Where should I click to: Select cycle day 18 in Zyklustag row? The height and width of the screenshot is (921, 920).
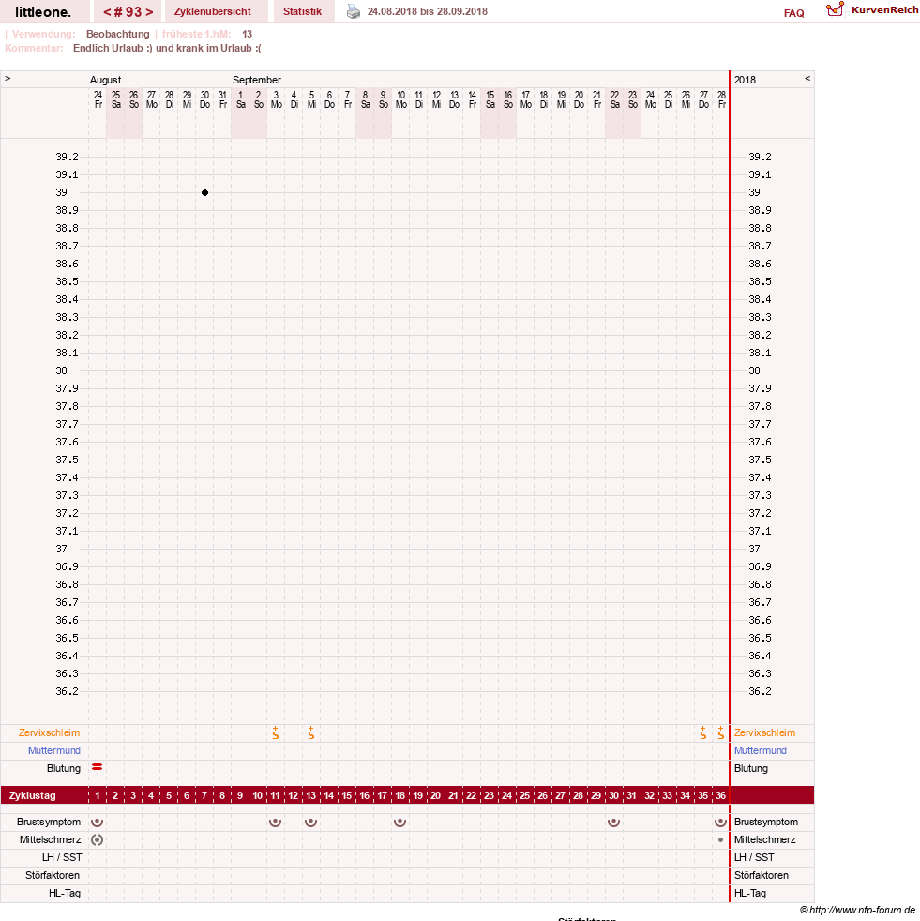[x=400, y=795]
